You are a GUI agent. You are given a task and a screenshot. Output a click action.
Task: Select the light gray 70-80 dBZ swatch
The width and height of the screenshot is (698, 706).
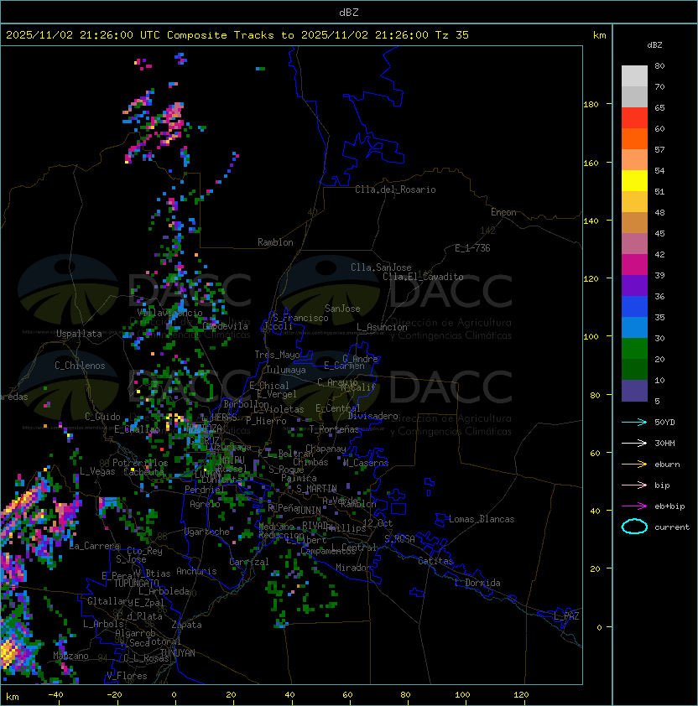(x=634, y=76)
